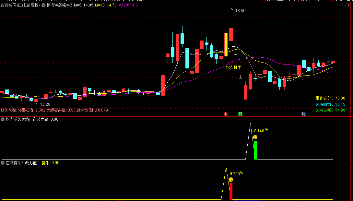Open indicator menu beside 逆袭擒牛F
Viewport: 353px width, 201px height.
tap(3, 163)
